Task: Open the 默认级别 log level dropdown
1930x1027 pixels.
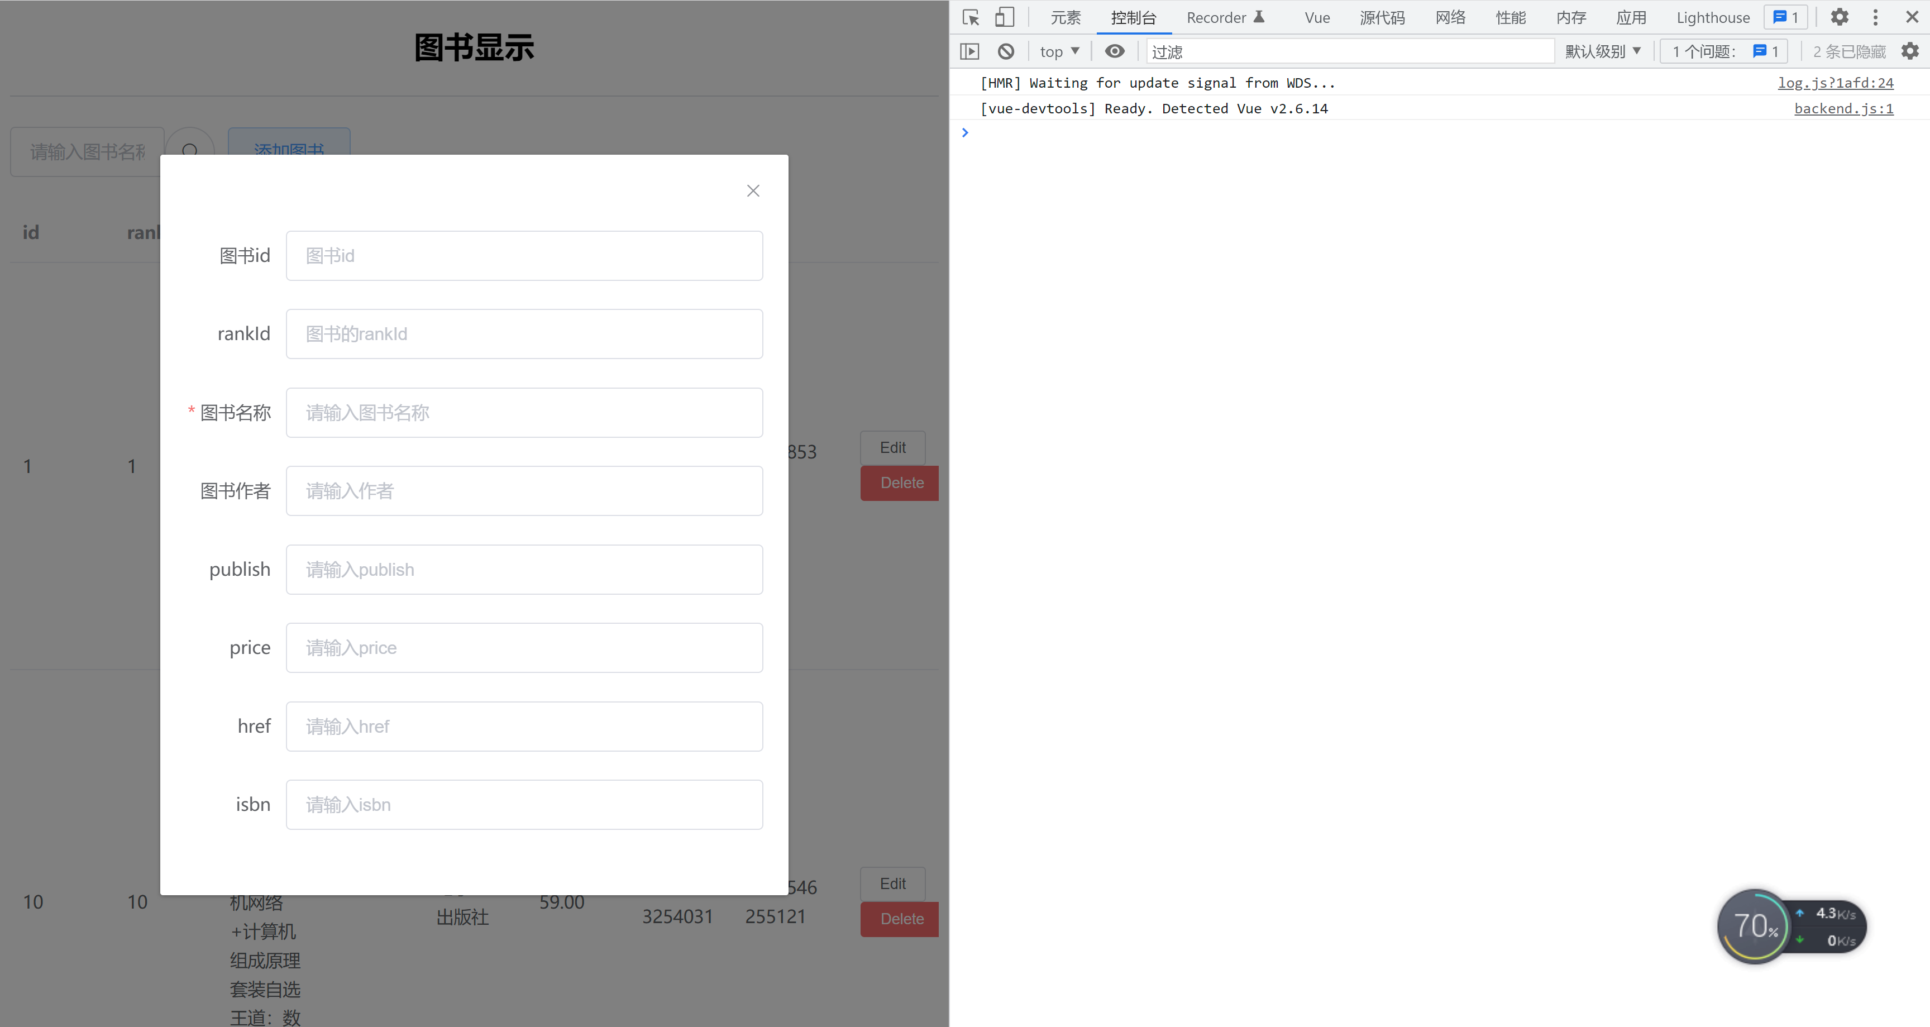Action: pyautogui.click(x=1603, y=51)
